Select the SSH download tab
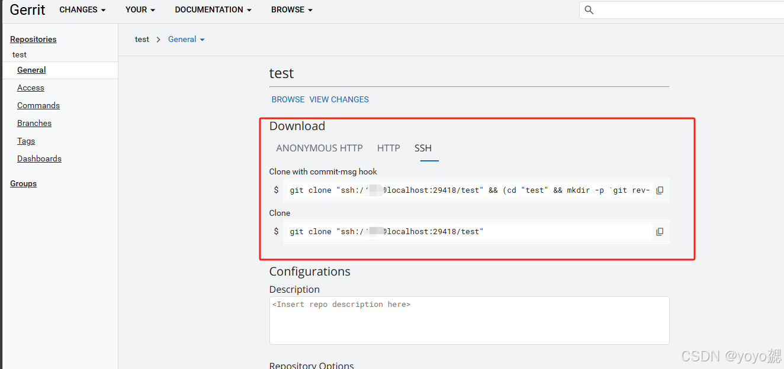The width and height of the screenshot is (784, 369). click(423, 148)
